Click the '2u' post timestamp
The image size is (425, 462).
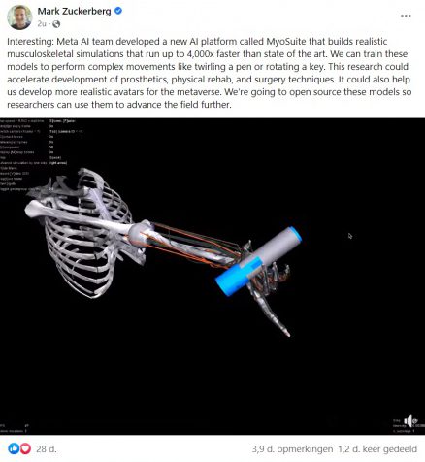(x=42, y=24)
